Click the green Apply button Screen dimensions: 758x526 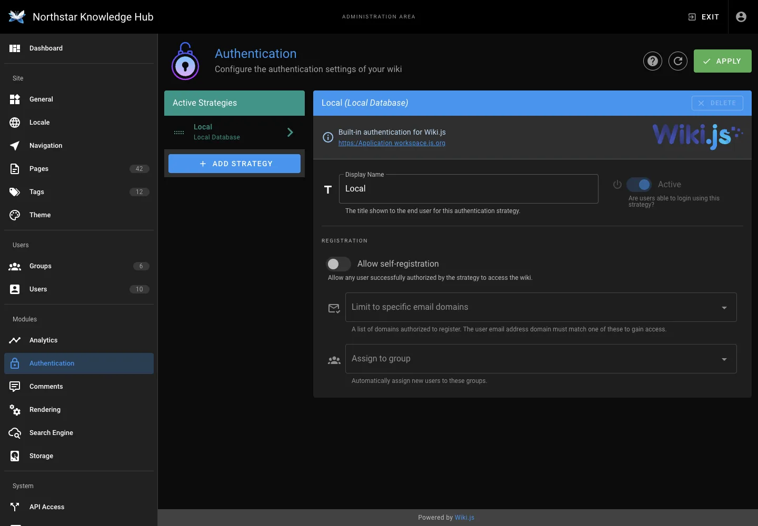[722, 61]
